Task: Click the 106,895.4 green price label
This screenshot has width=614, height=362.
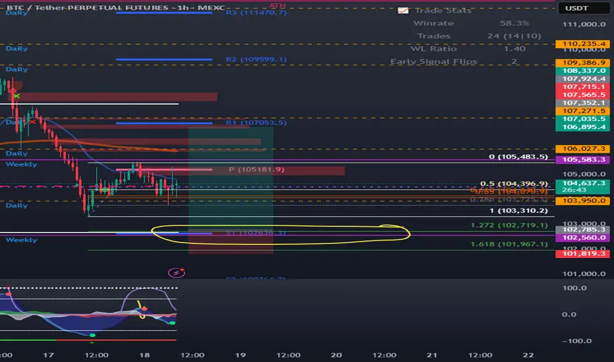Action: tap(582, 127)
